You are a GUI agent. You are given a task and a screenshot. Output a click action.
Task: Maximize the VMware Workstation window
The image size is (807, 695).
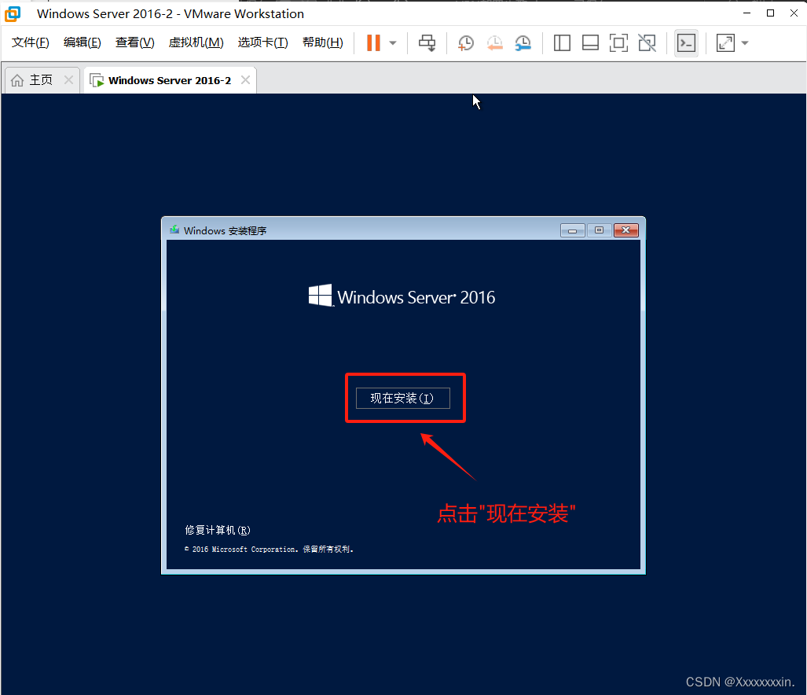click(770, 13)
